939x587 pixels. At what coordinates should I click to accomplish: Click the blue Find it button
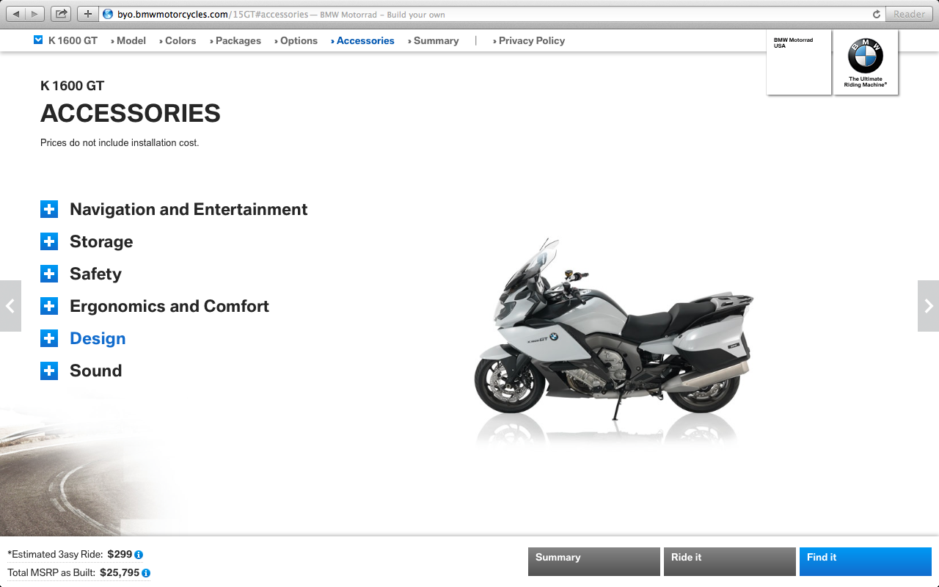tap(866, 561)
